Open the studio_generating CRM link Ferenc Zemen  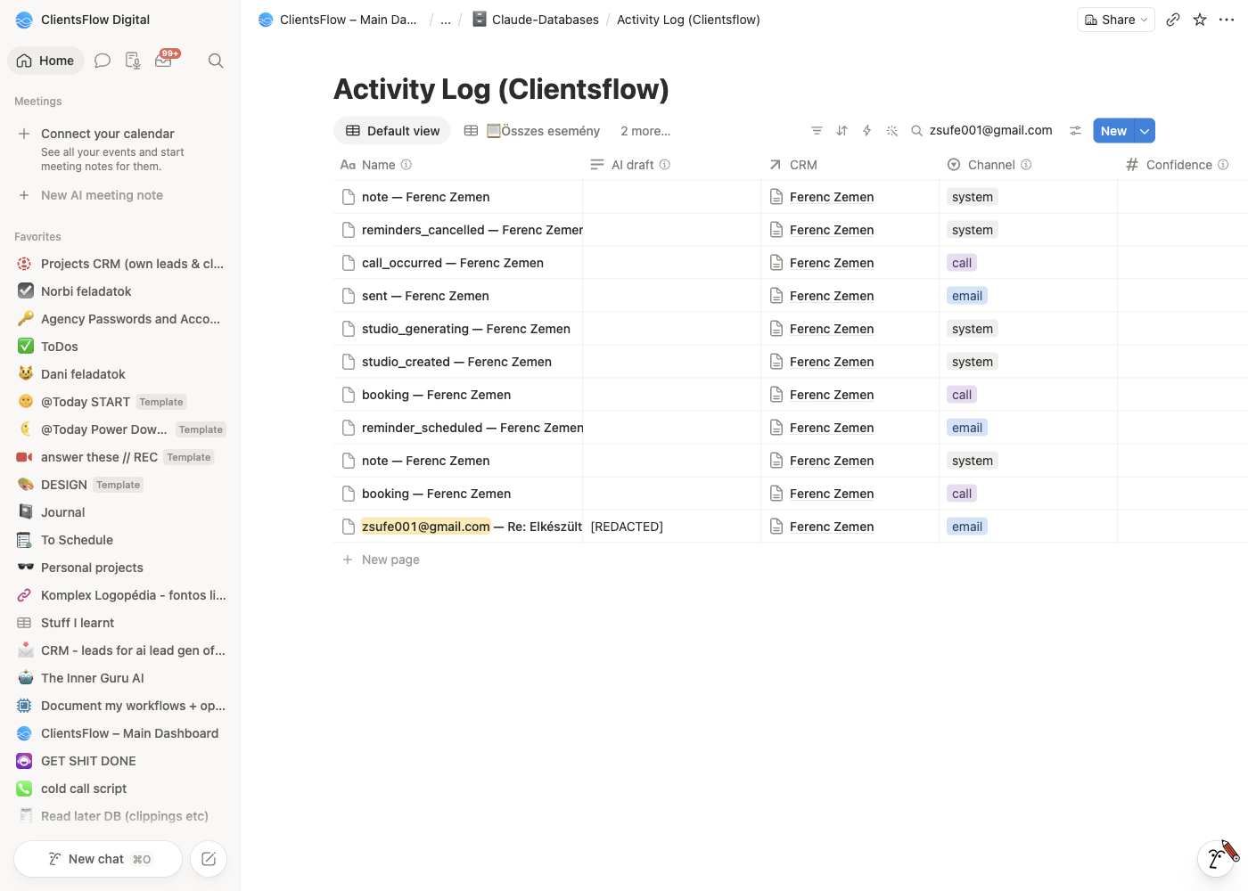832,329
